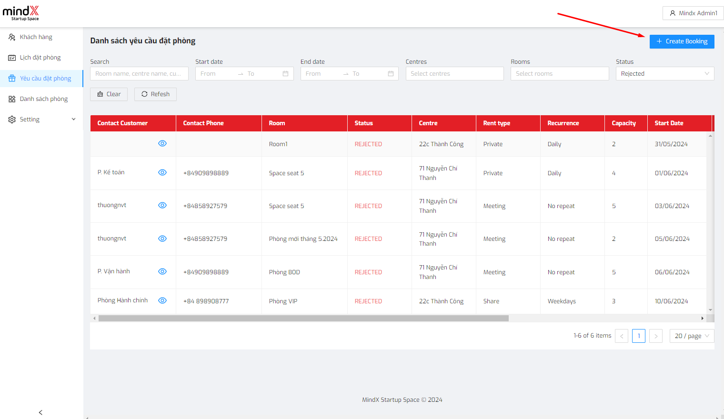This screenshot has width=724, height=419.
Task: Click the Search text input field
Action: tap(139, 74)
